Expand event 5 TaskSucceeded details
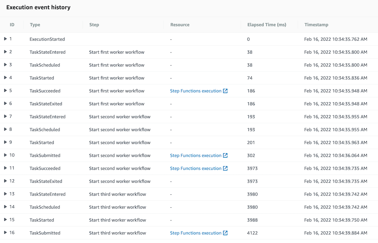This screenshot has height=243, width=378. [x=5, y=91]
